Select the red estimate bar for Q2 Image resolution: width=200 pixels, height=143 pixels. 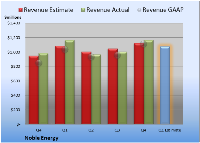pyautogui.click(x=86, y=88)
